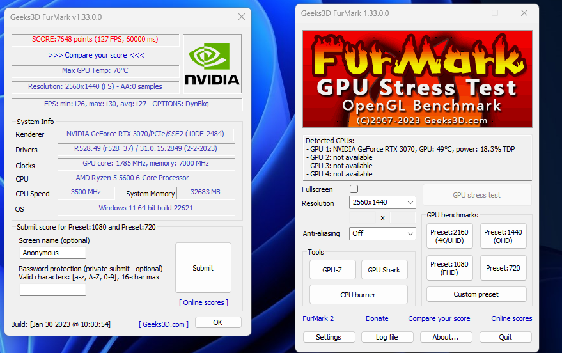
Task: Select the FPS: min:126, max:130 text
Action: tap(127, 104)
